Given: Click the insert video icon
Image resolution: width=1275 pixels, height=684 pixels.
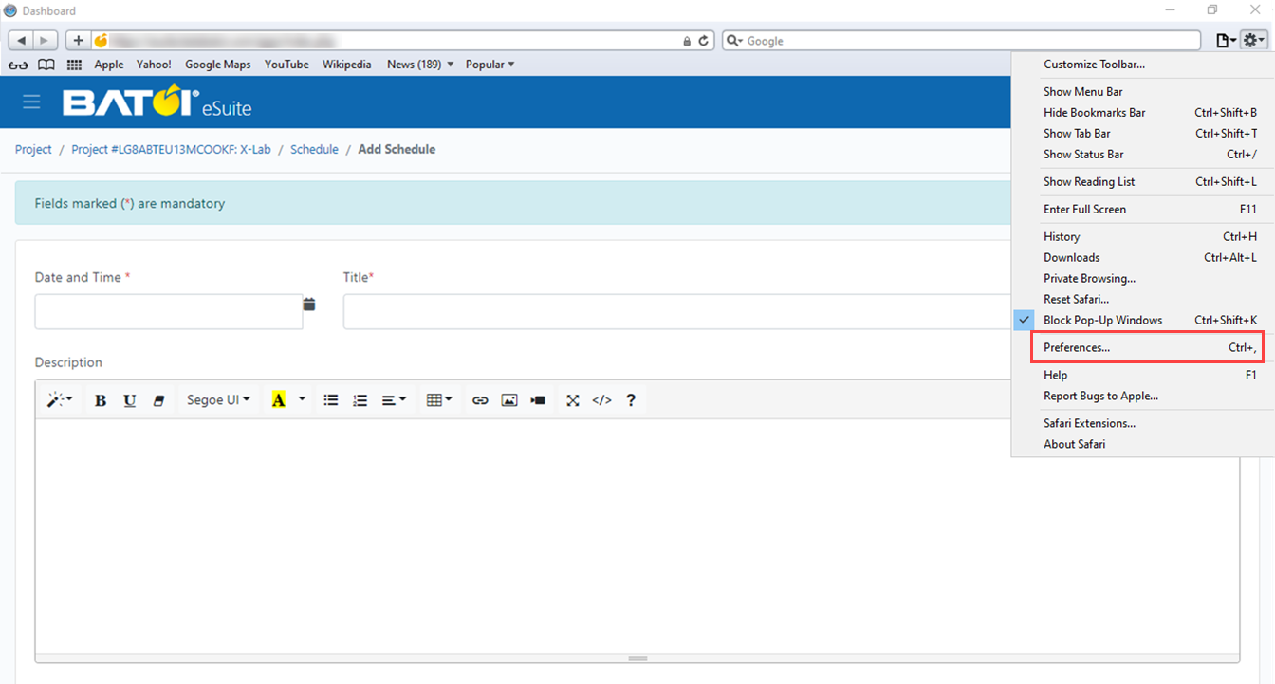Looking at the screenshot, I should 539,400.
